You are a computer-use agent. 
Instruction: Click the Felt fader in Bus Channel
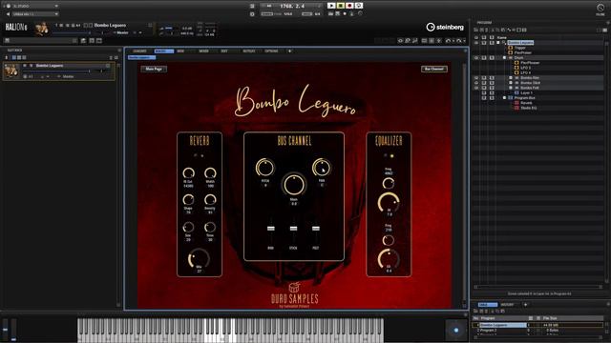316,229
